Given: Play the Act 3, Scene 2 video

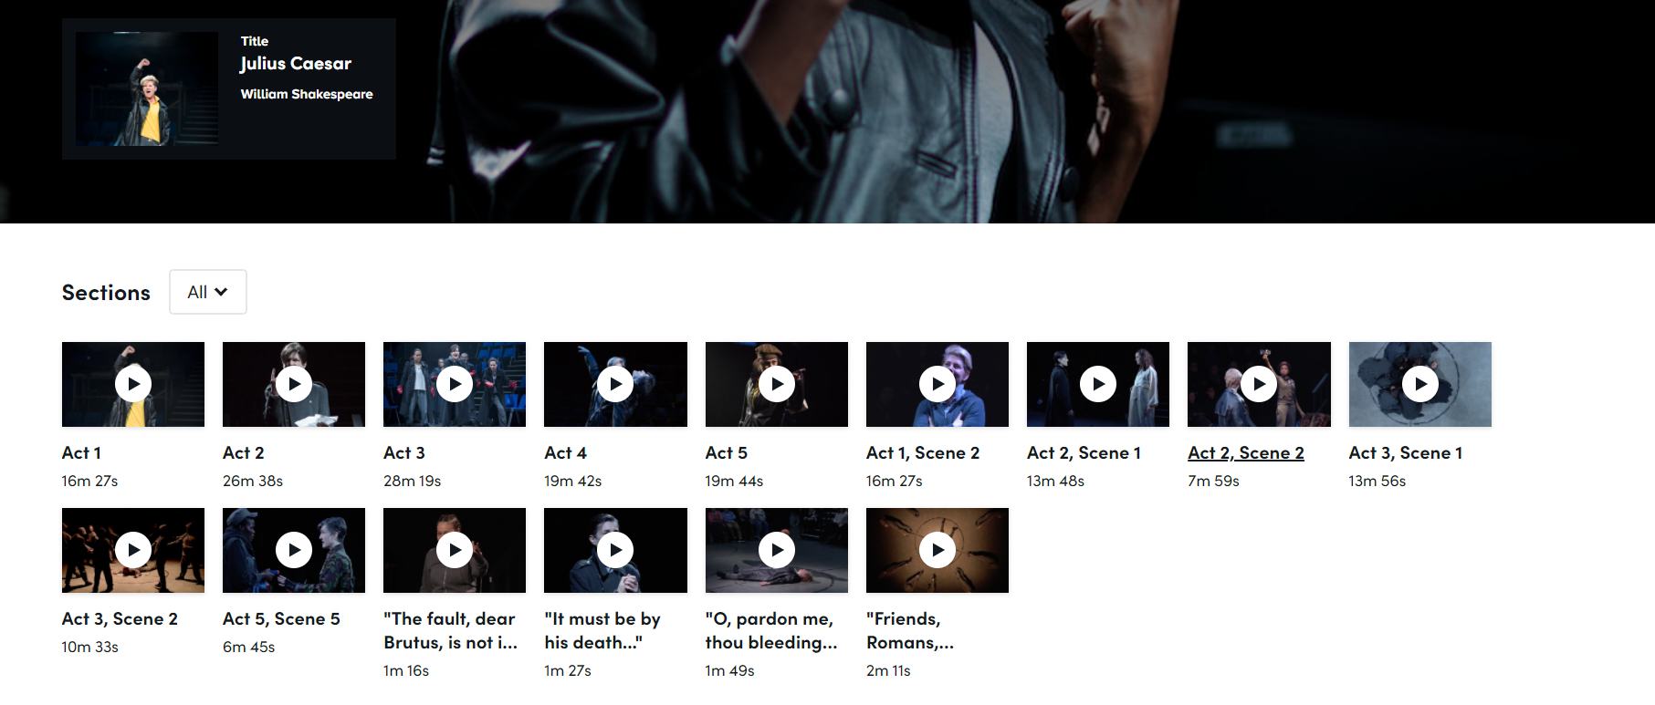Looking at the screenshot, I should click(x=133, y=550).
